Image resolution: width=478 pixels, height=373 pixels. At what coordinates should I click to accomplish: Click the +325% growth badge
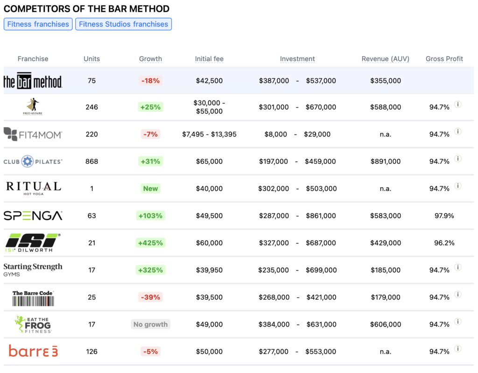click(151, 270)
